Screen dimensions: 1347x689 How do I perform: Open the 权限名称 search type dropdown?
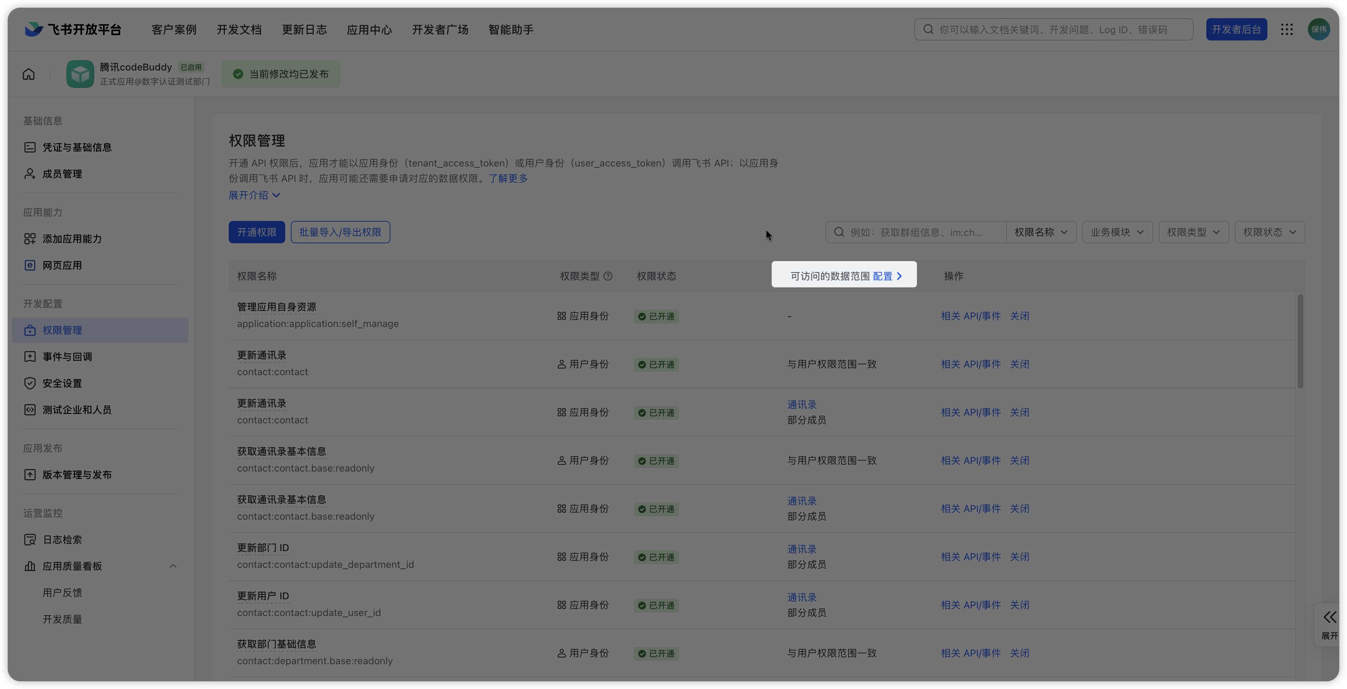pyautogui.click(x=1040, y=232)
